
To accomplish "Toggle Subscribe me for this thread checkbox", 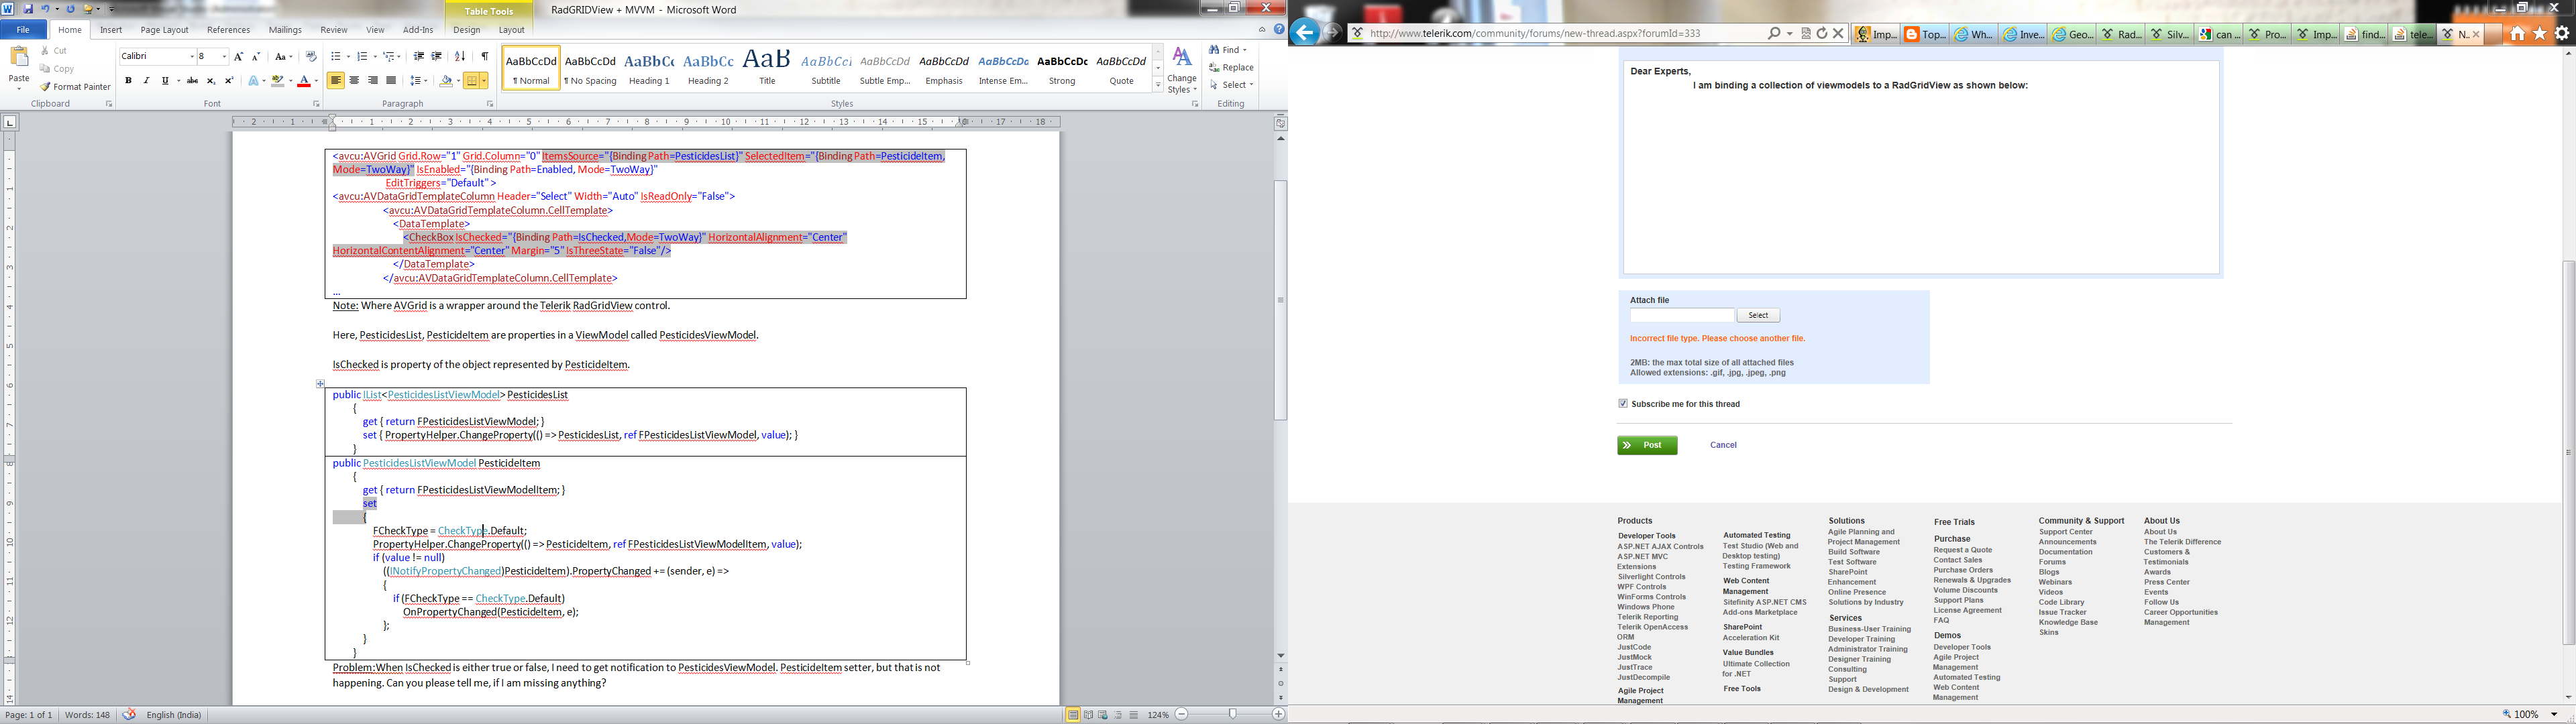I will click(x=1623, y=404).
